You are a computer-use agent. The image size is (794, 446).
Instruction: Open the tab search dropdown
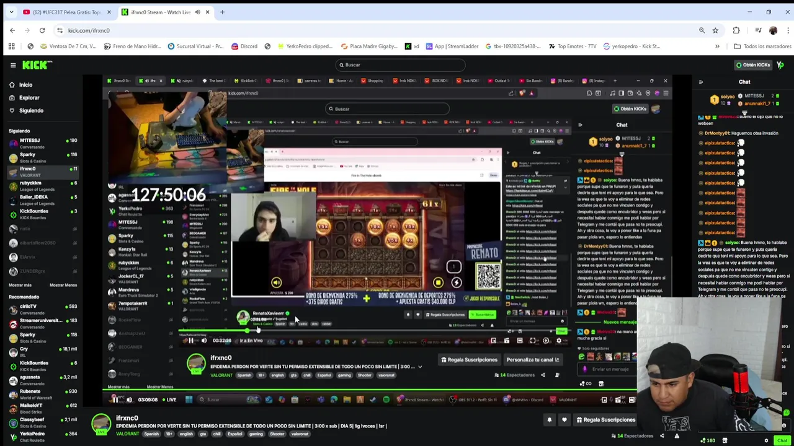click(x=11, y=12)
